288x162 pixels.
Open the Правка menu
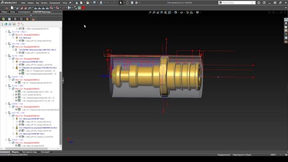point(31,3)
